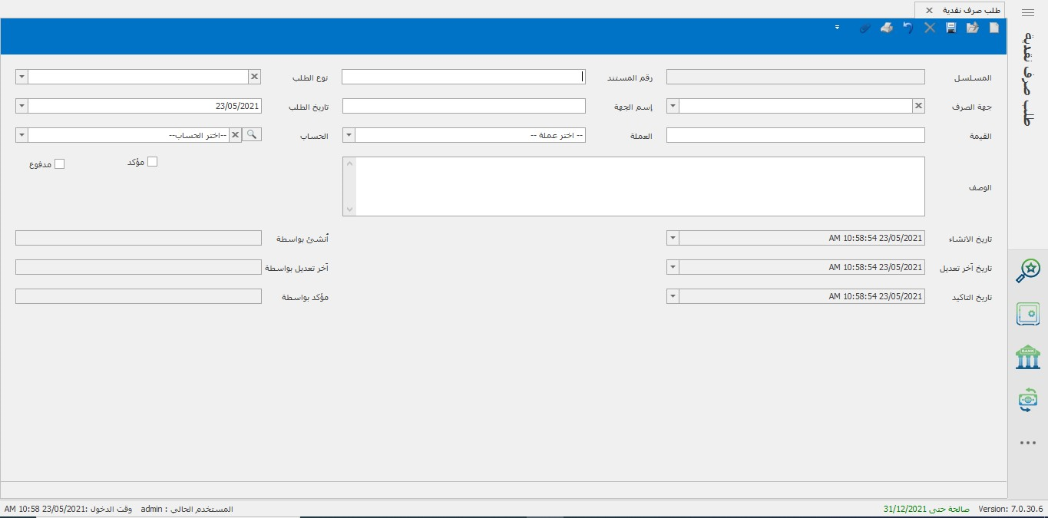Check the مدفوع (paid) checkbox
Image resolution: width=1048 pixels, height=518 pixels.
point(59,164)
